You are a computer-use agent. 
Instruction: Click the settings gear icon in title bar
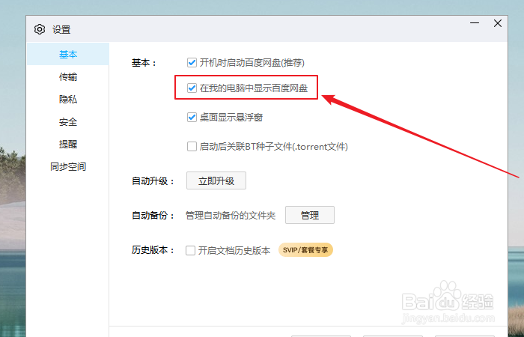[40, 29]
